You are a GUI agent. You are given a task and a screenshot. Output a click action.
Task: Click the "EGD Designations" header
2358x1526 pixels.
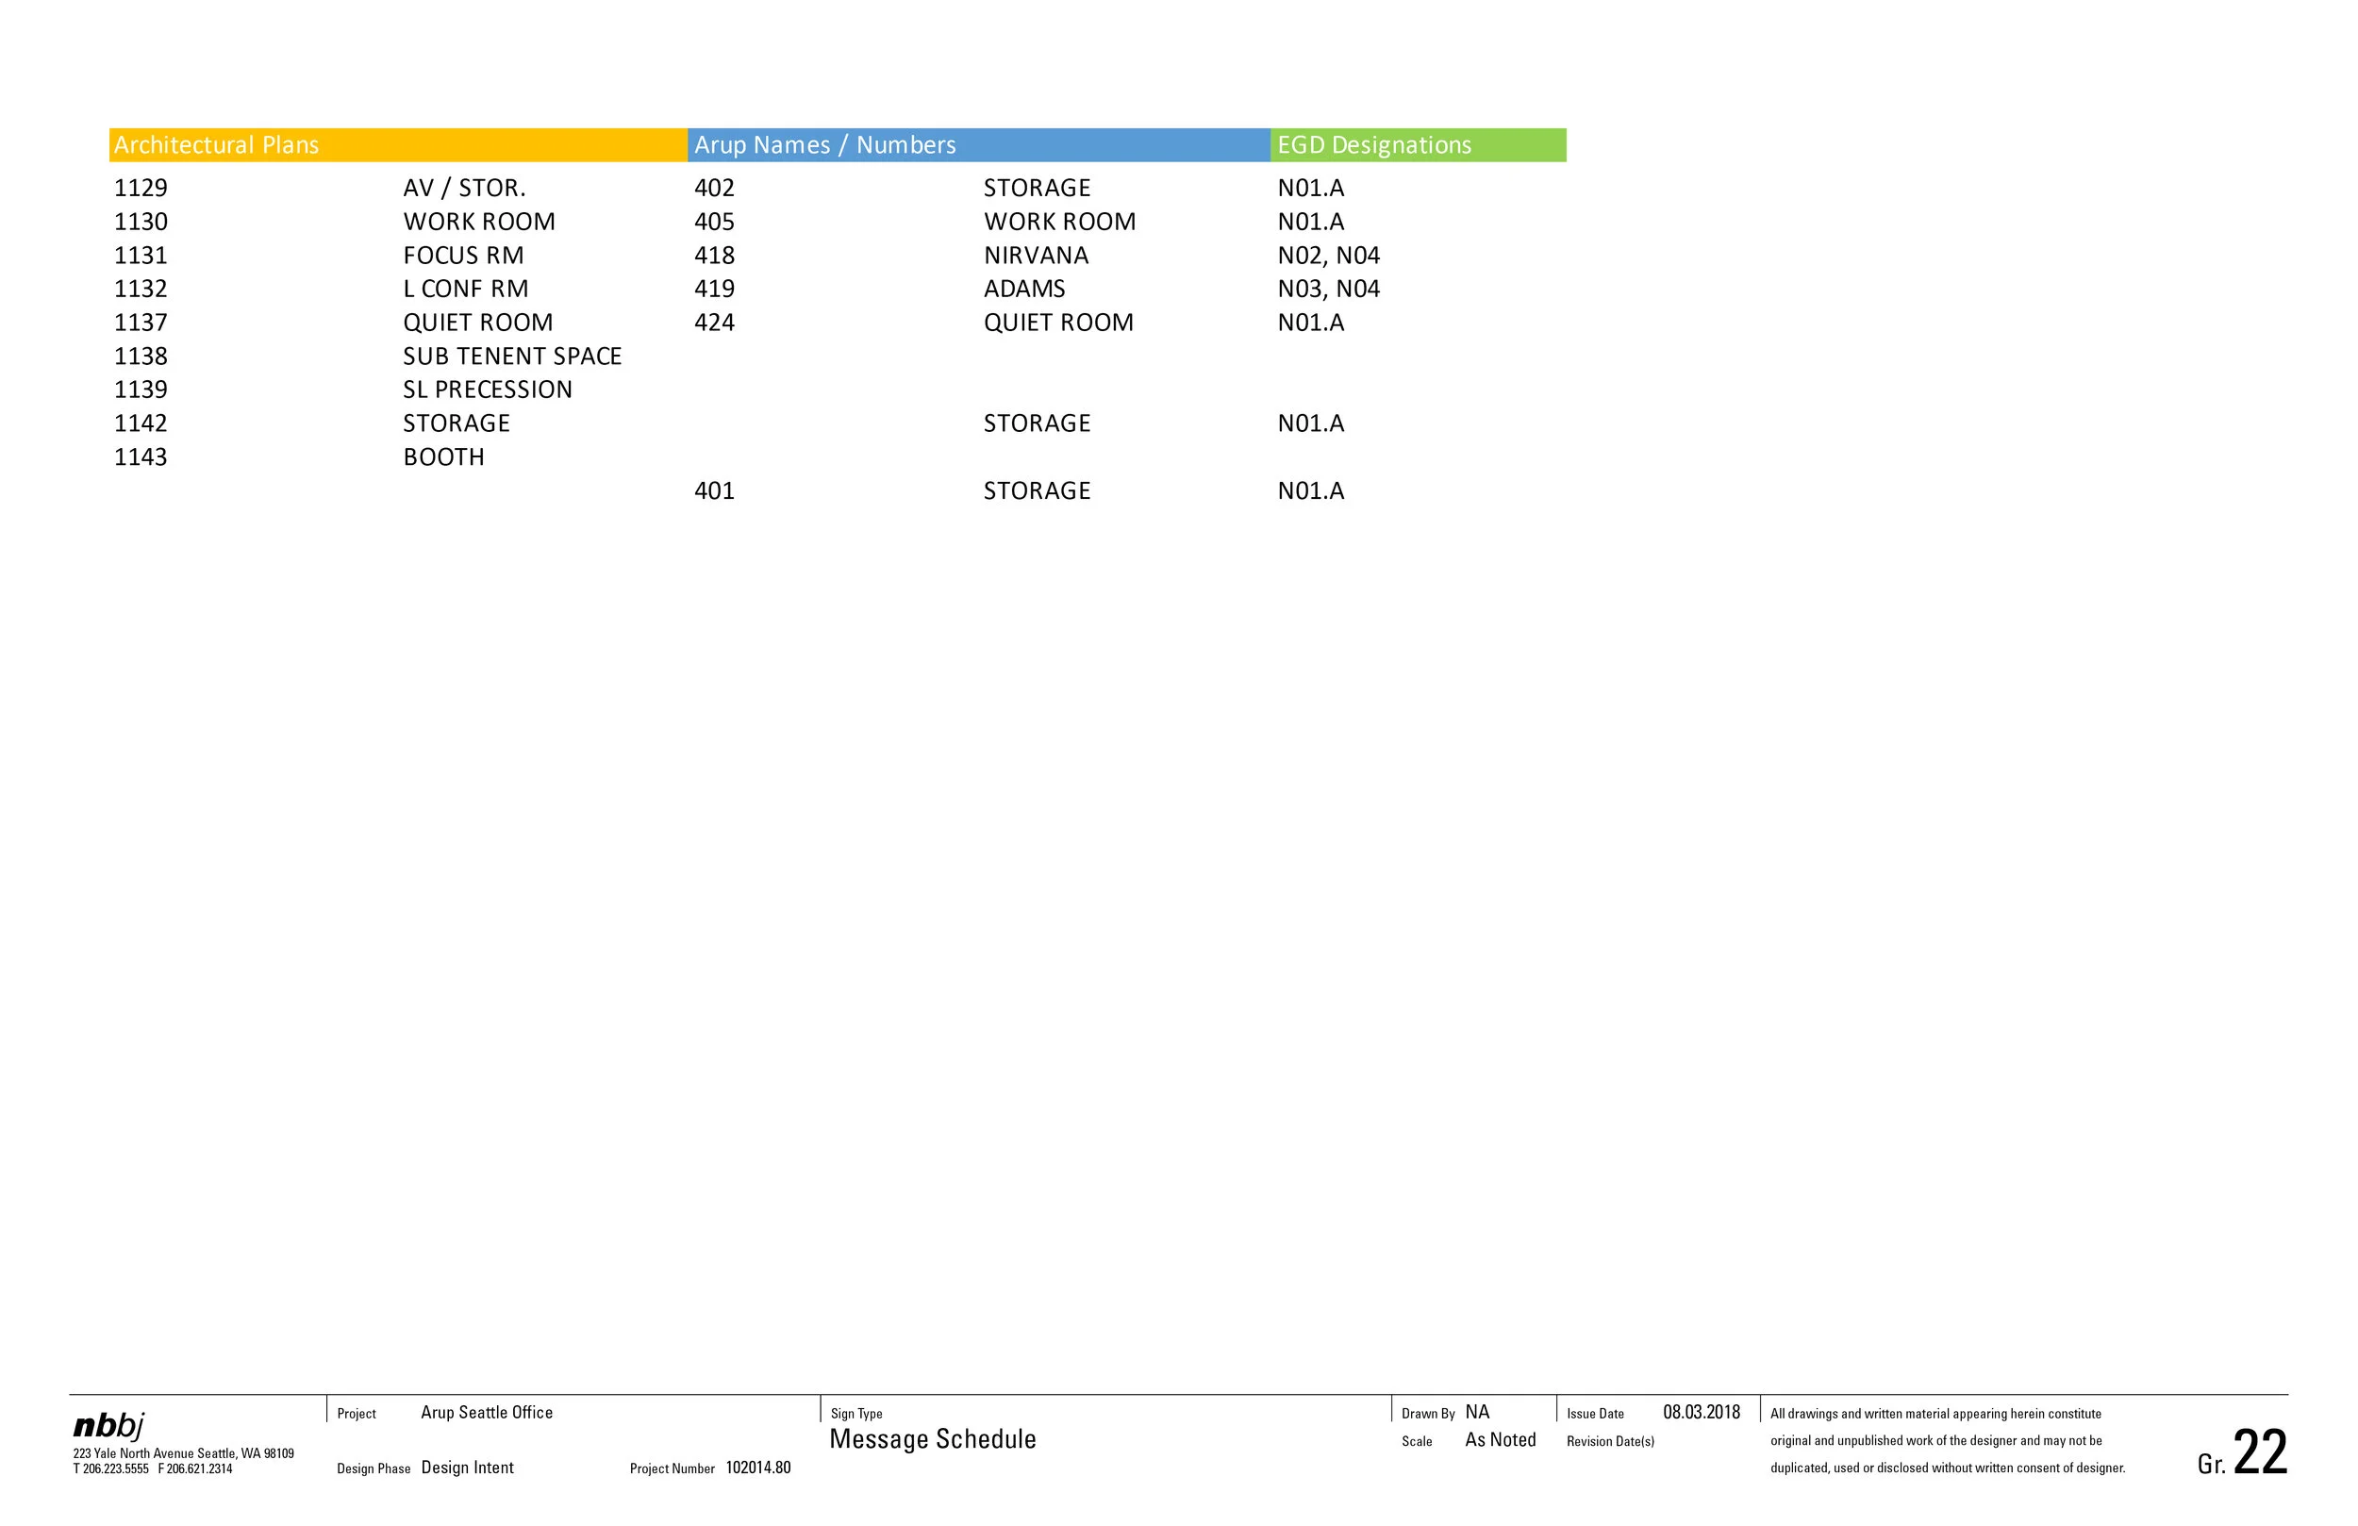click(x=1419, y=144)
